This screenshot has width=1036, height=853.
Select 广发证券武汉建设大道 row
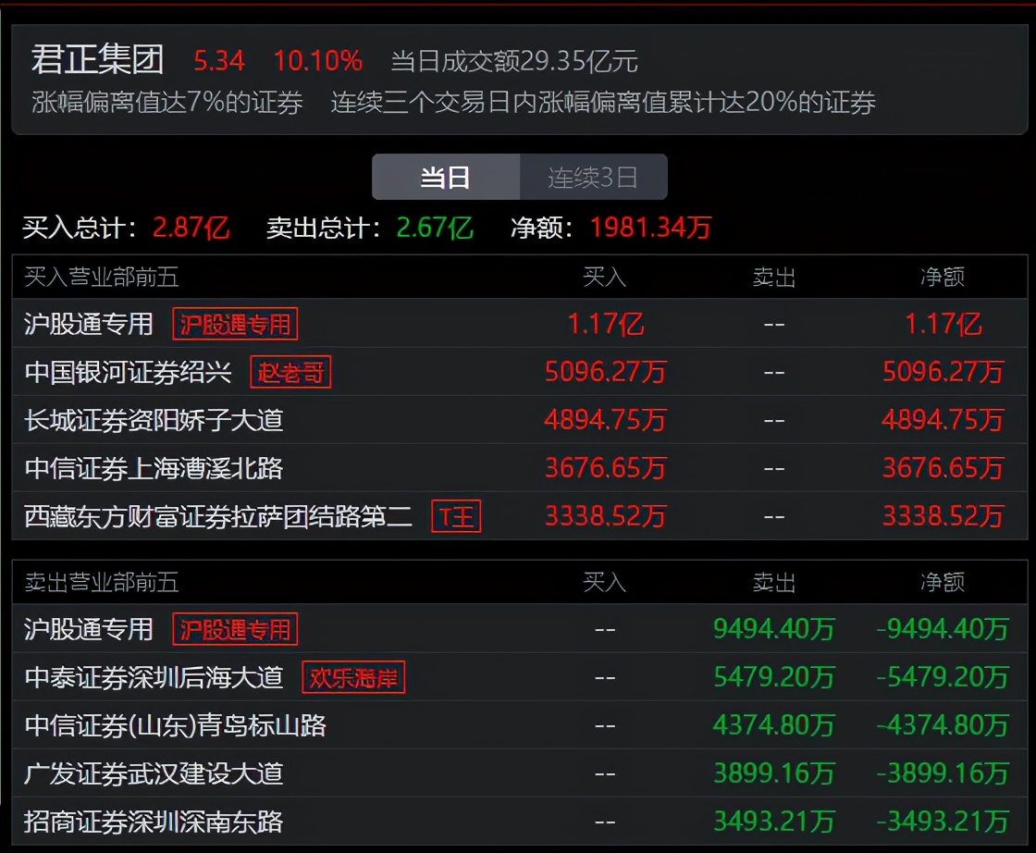tap(519, 773)
